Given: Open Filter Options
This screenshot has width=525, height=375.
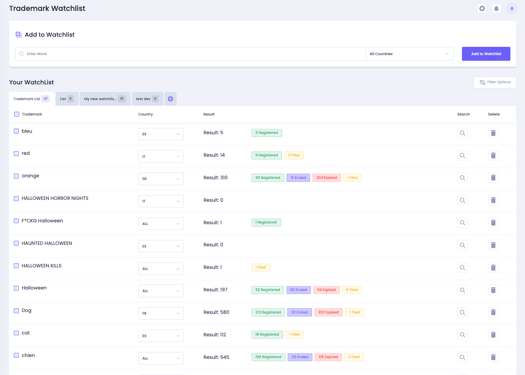Looking at the screenshot, I should (x=495, y=82).
